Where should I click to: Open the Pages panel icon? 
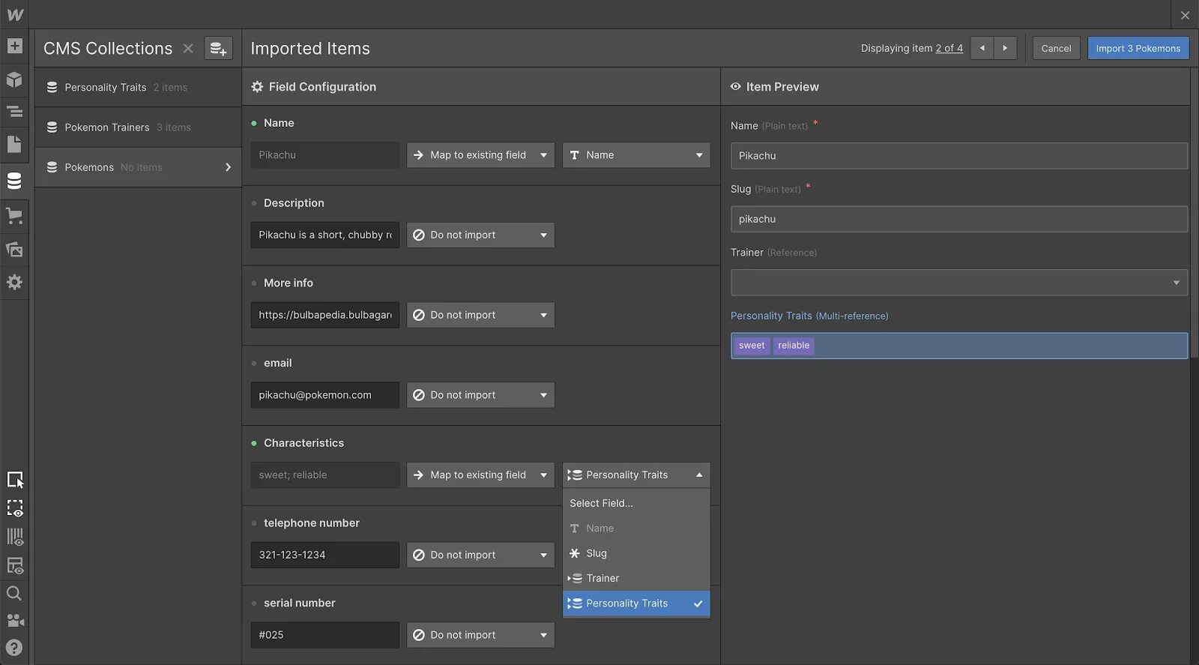click(x=14, y=144)
